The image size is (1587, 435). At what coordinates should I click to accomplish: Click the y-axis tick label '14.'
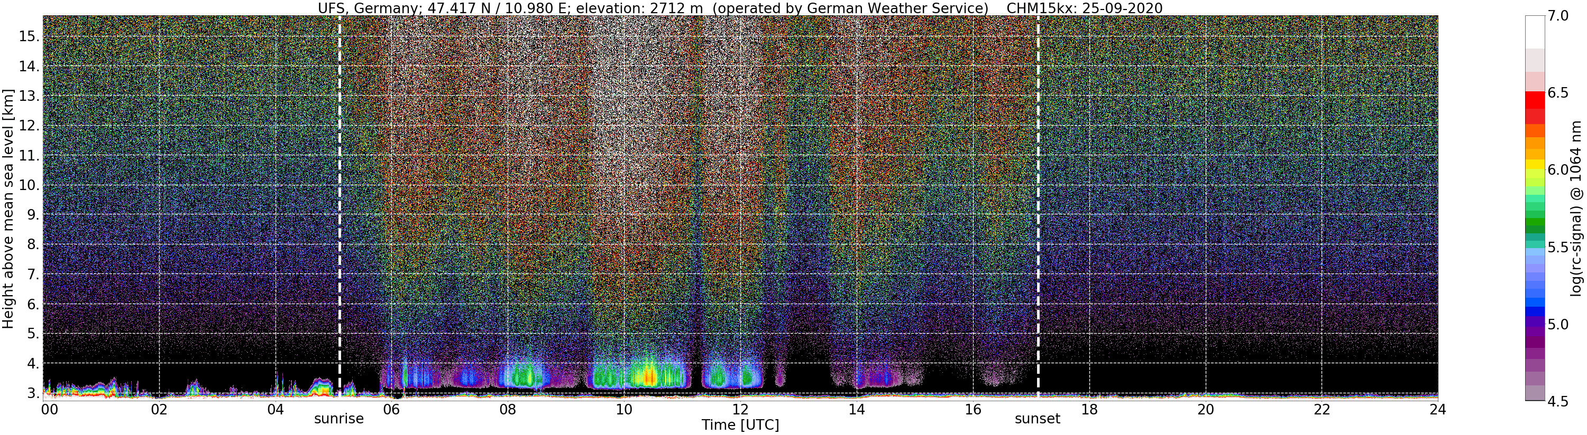click(29, 66)
